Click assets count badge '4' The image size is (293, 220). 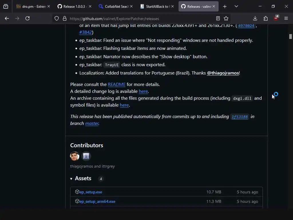click(x=101, y=179)
